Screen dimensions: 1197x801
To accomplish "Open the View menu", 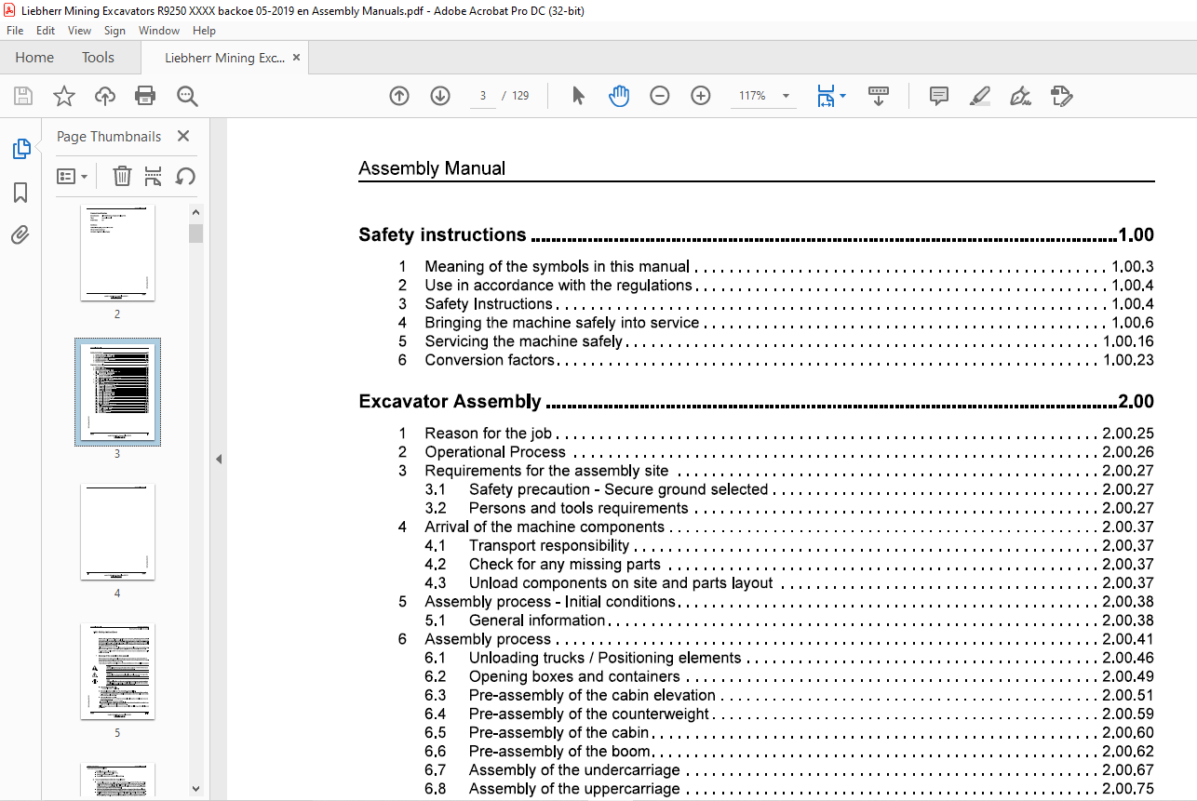I will click(80, 31).
